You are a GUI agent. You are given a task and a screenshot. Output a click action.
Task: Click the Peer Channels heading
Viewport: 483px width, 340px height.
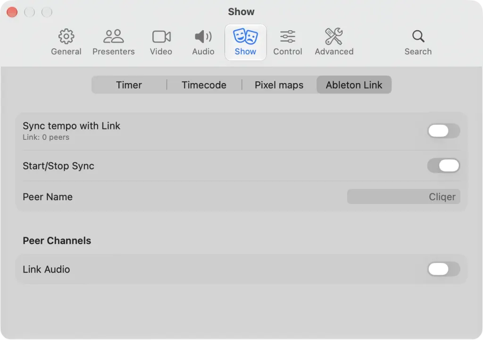[57, 241]
